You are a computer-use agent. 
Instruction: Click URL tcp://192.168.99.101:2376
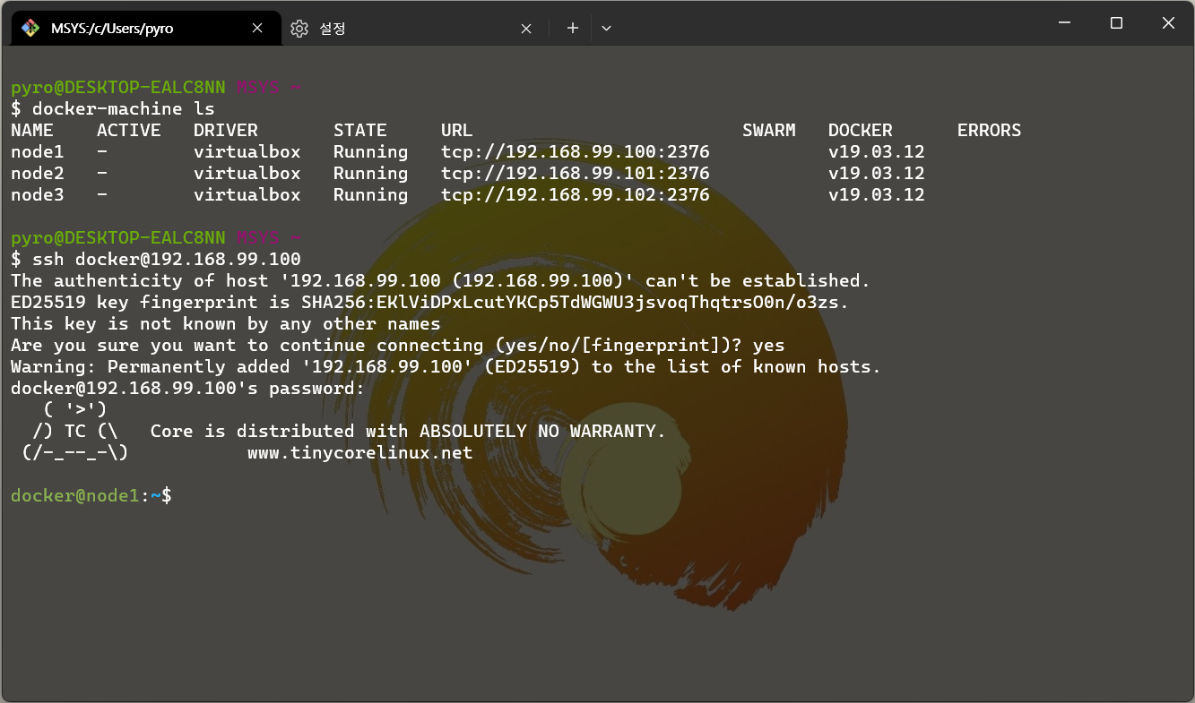[576, 173]
